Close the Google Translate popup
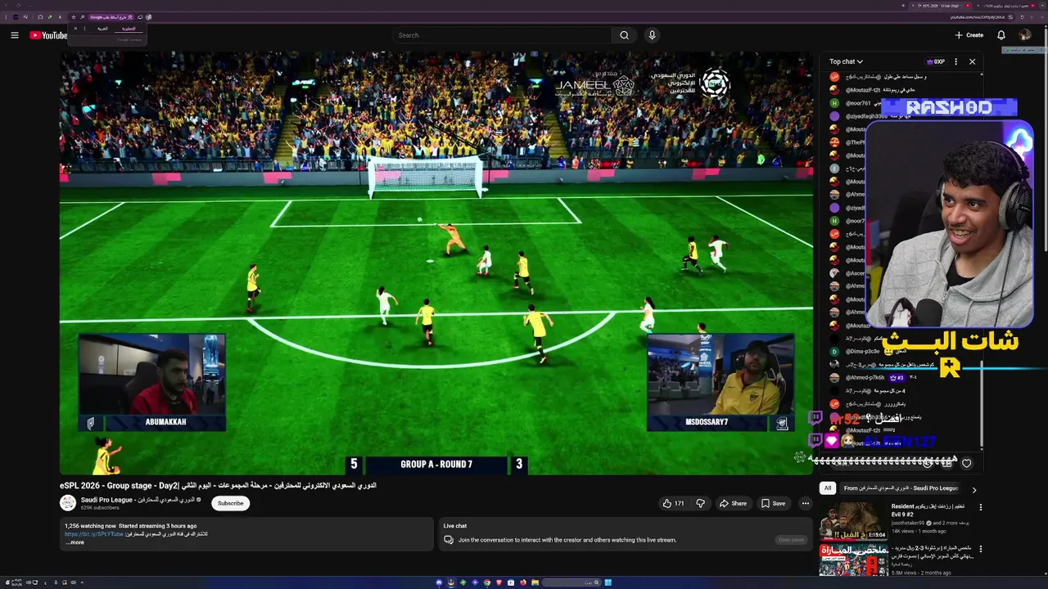Viewport: 1048px width, 589px height. pyautogui.click(x=75, y=29)
